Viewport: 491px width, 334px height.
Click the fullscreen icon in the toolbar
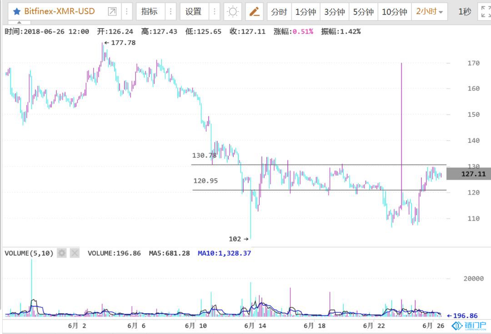(x=486, y=11)
